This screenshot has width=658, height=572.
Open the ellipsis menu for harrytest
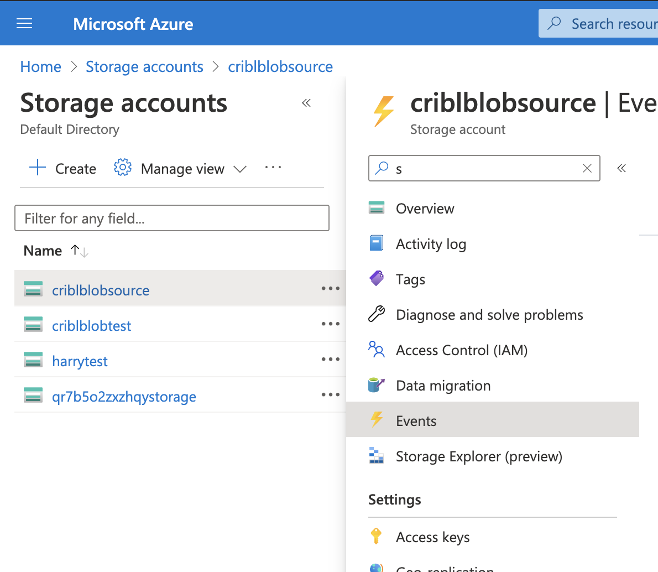click(330, 359)
